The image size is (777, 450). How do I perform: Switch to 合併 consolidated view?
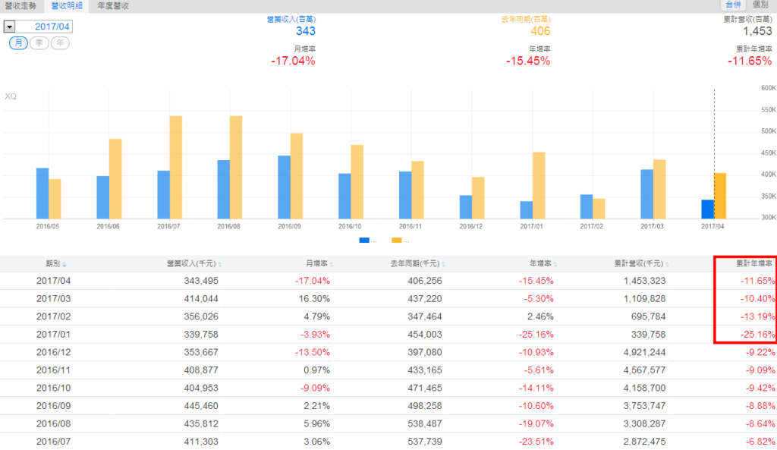coord(733,5)
